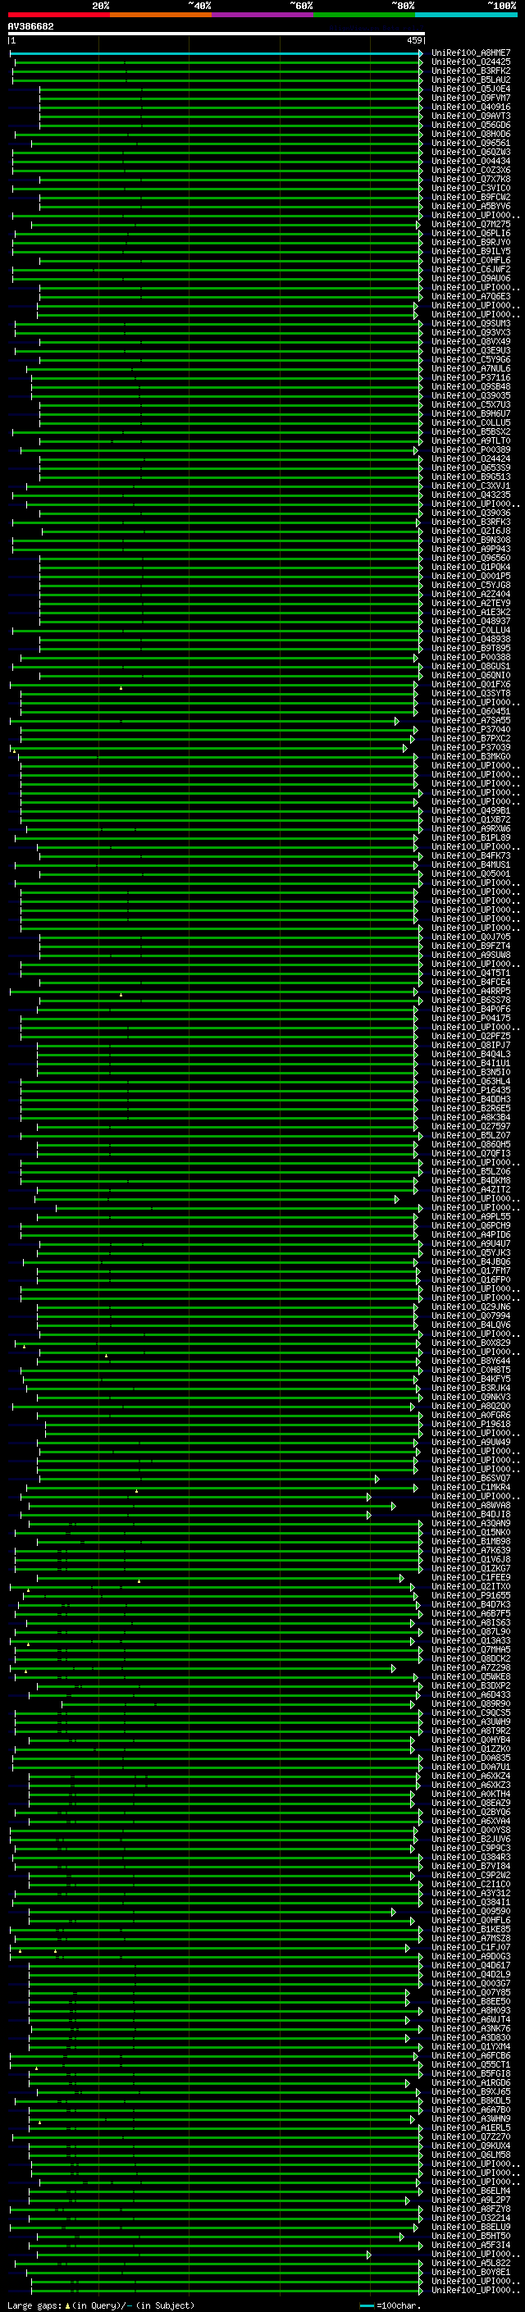Click hit label UniRef100_B9FCW2
Viewport: 525px width, 2312px height.
471,197
